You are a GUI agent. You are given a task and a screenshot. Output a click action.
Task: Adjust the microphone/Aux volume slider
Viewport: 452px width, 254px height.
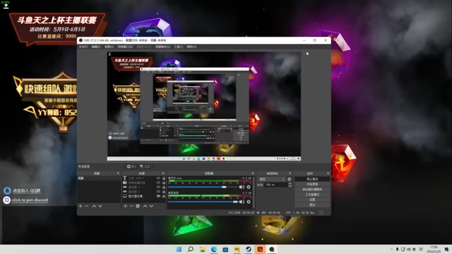click(203, 187)
